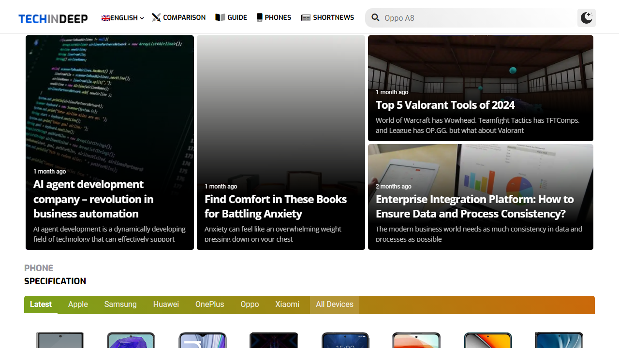Viewport: 619px width, 348px height.
Task: Open the Enterprise Integration Platform article
Action: pos(474,206)
